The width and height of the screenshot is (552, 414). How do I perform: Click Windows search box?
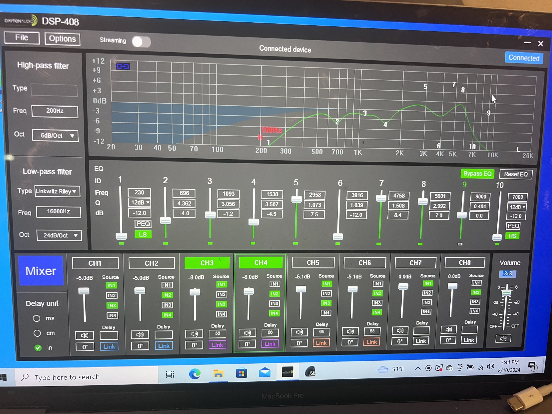(x=86, y=377)
